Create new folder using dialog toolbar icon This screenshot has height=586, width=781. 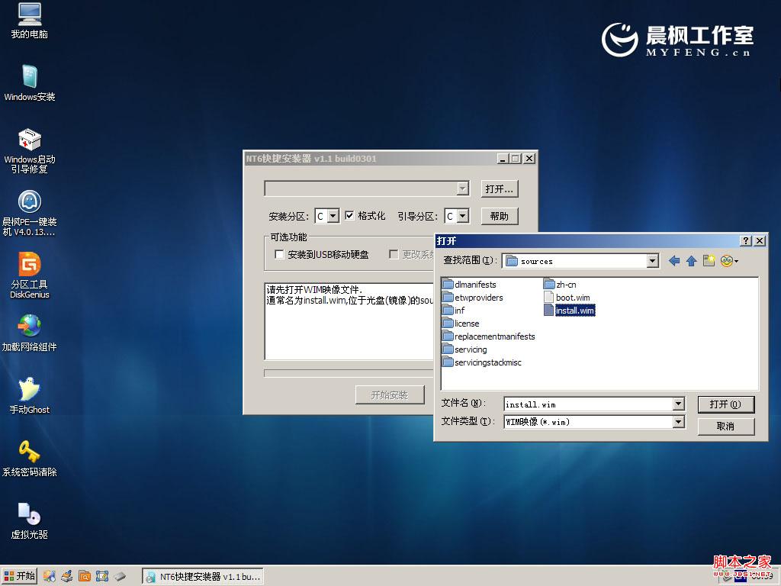[x=709, y=260]
